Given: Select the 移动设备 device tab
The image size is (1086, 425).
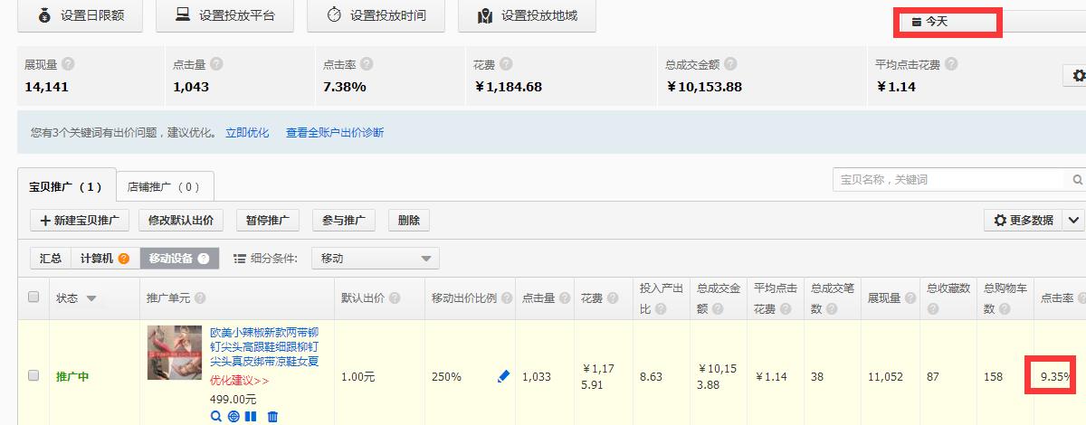Looking at the screenshot, I should (x=179, y=259).
